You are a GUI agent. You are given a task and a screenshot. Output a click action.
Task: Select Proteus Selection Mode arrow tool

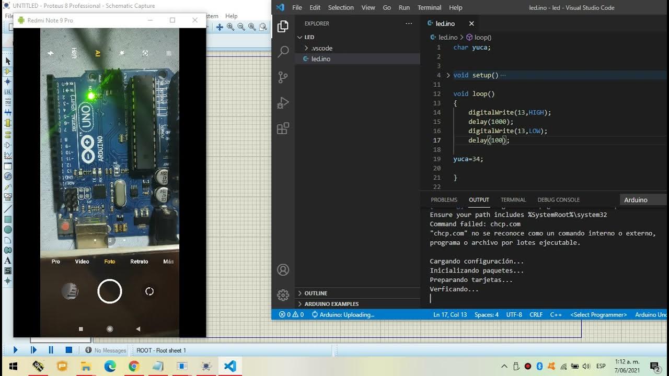click(x=8, y=61)
